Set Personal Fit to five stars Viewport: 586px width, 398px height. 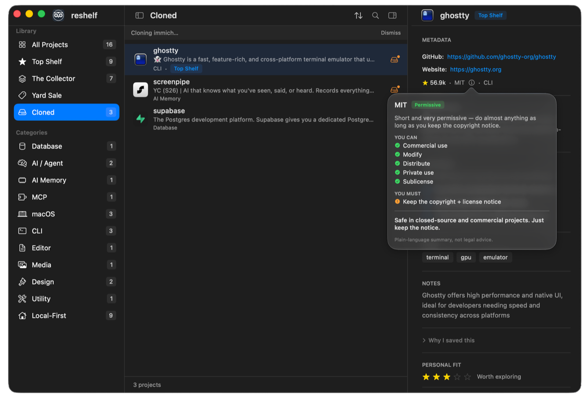467,377
